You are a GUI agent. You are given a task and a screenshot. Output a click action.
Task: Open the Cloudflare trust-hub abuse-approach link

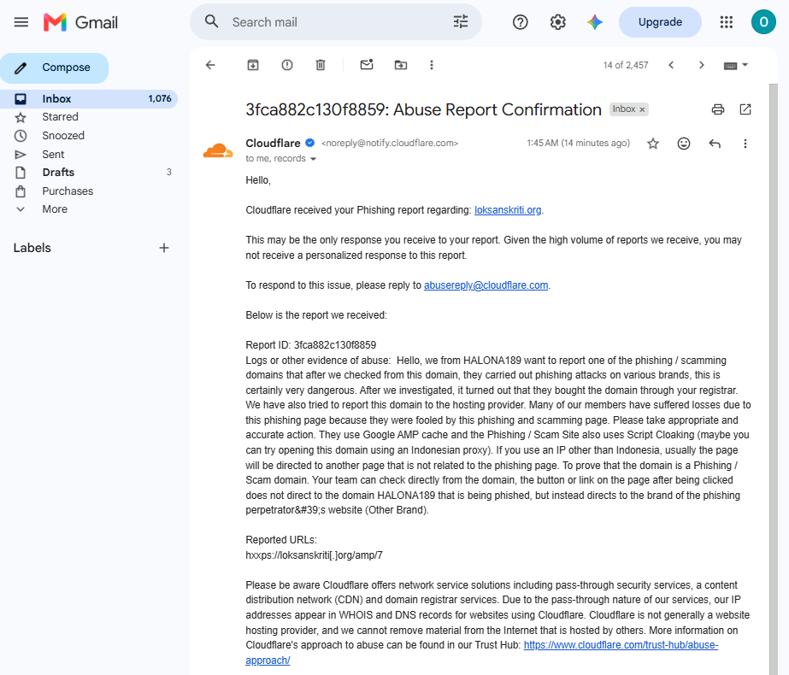pyautogui.click(x=621, y=645)
